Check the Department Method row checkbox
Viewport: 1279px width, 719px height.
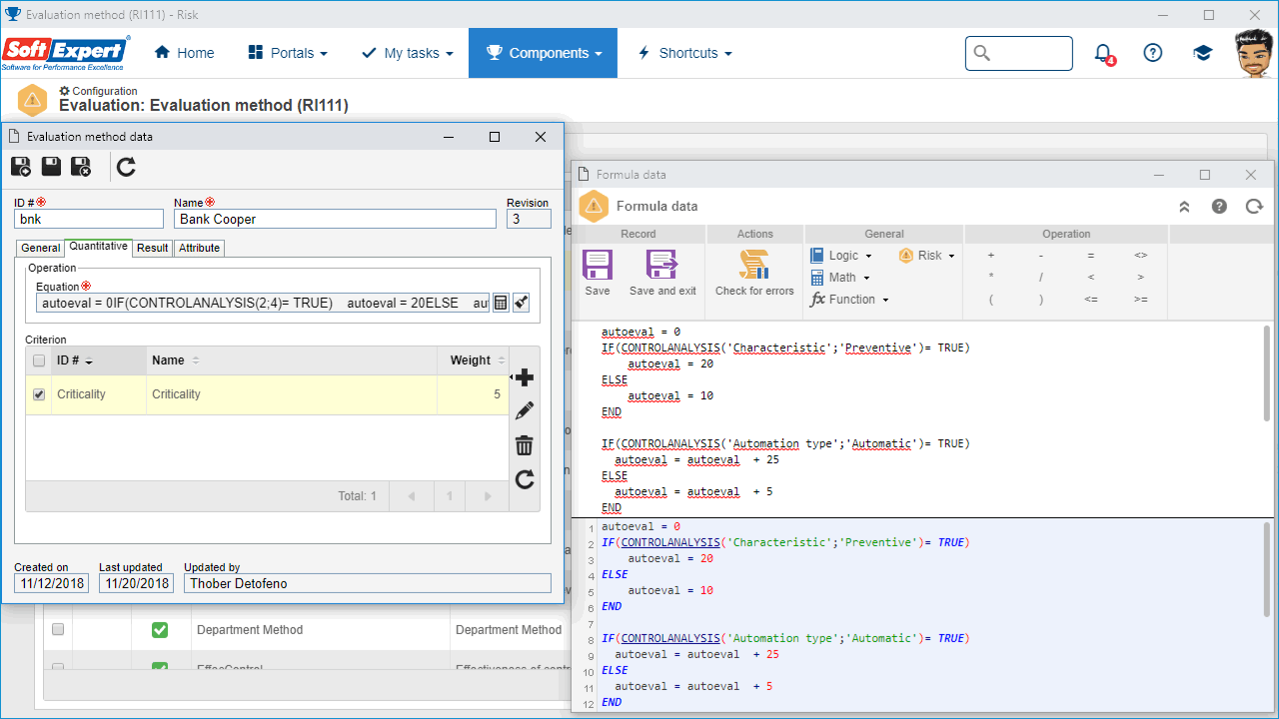click(58, 630)
